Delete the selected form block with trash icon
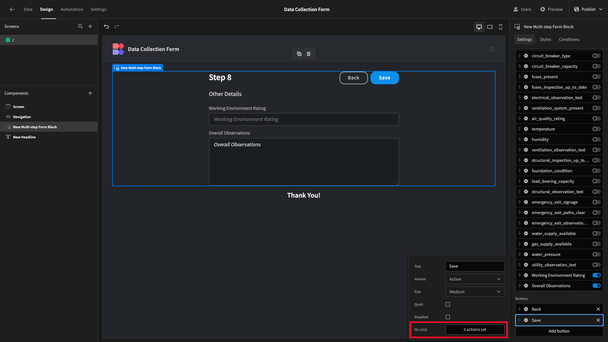The image size is (608, 342). click(x=308, y=54)
